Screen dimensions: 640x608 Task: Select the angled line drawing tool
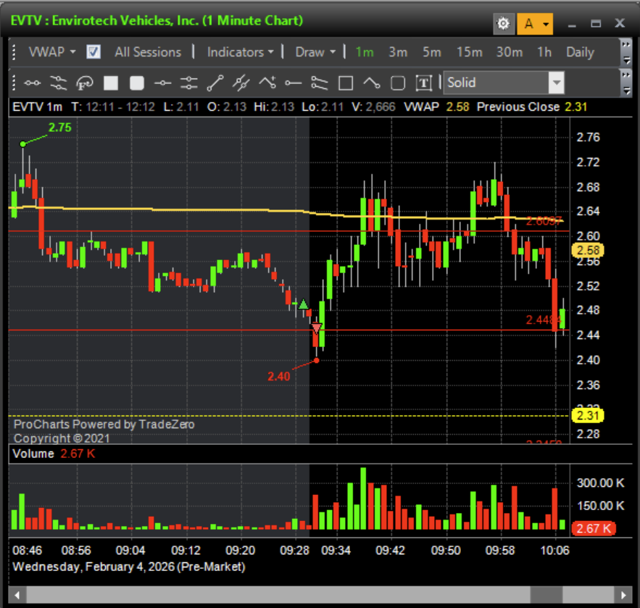(372, 83)
